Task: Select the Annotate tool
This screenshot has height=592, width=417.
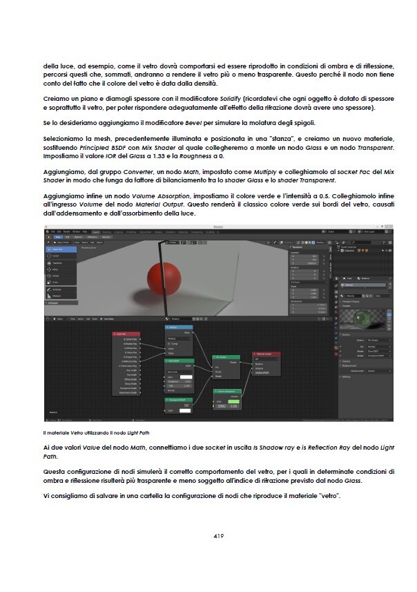Action: [61, 289]
